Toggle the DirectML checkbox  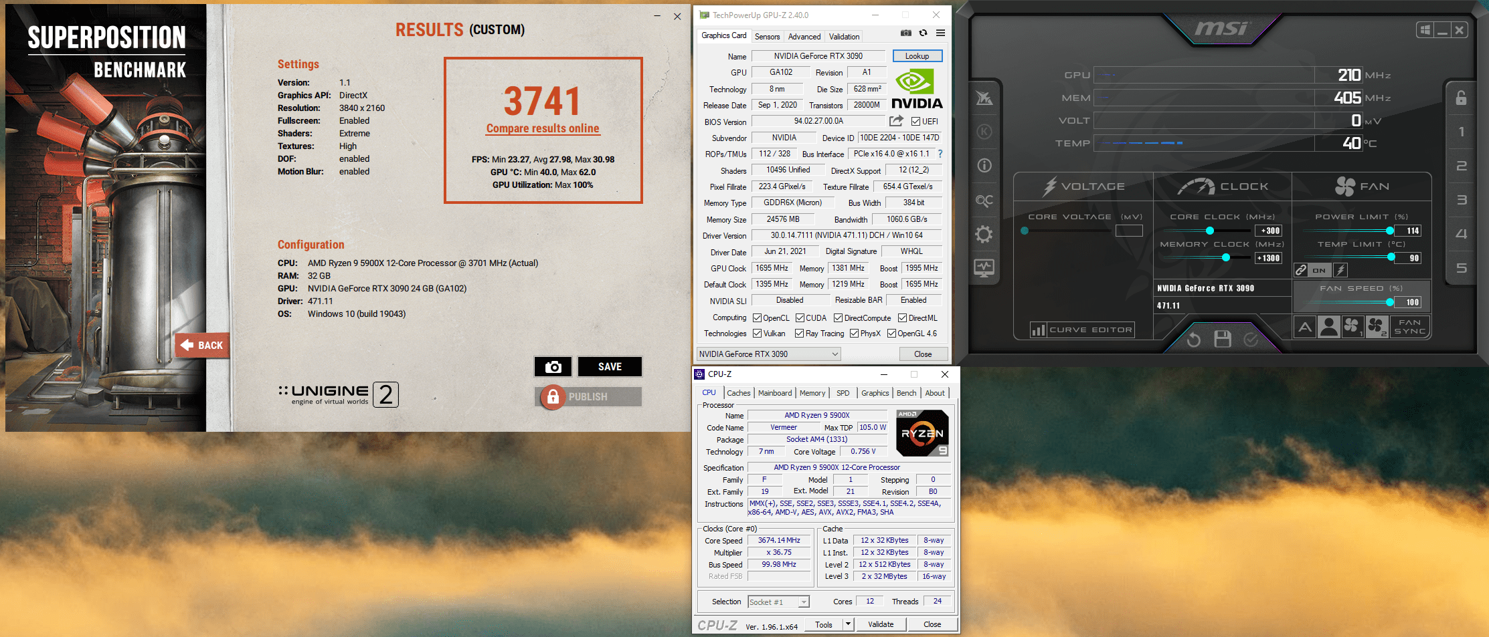pyautogui.click(x=902, y=318)
